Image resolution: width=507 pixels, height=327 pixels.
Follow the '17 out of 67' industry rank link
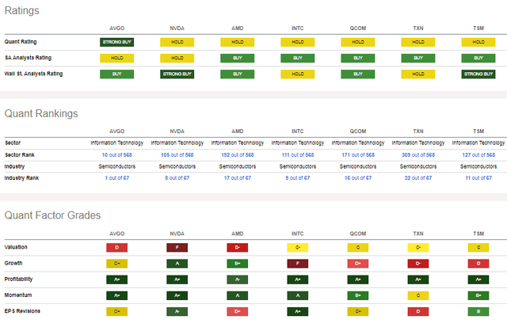point(238,177)
